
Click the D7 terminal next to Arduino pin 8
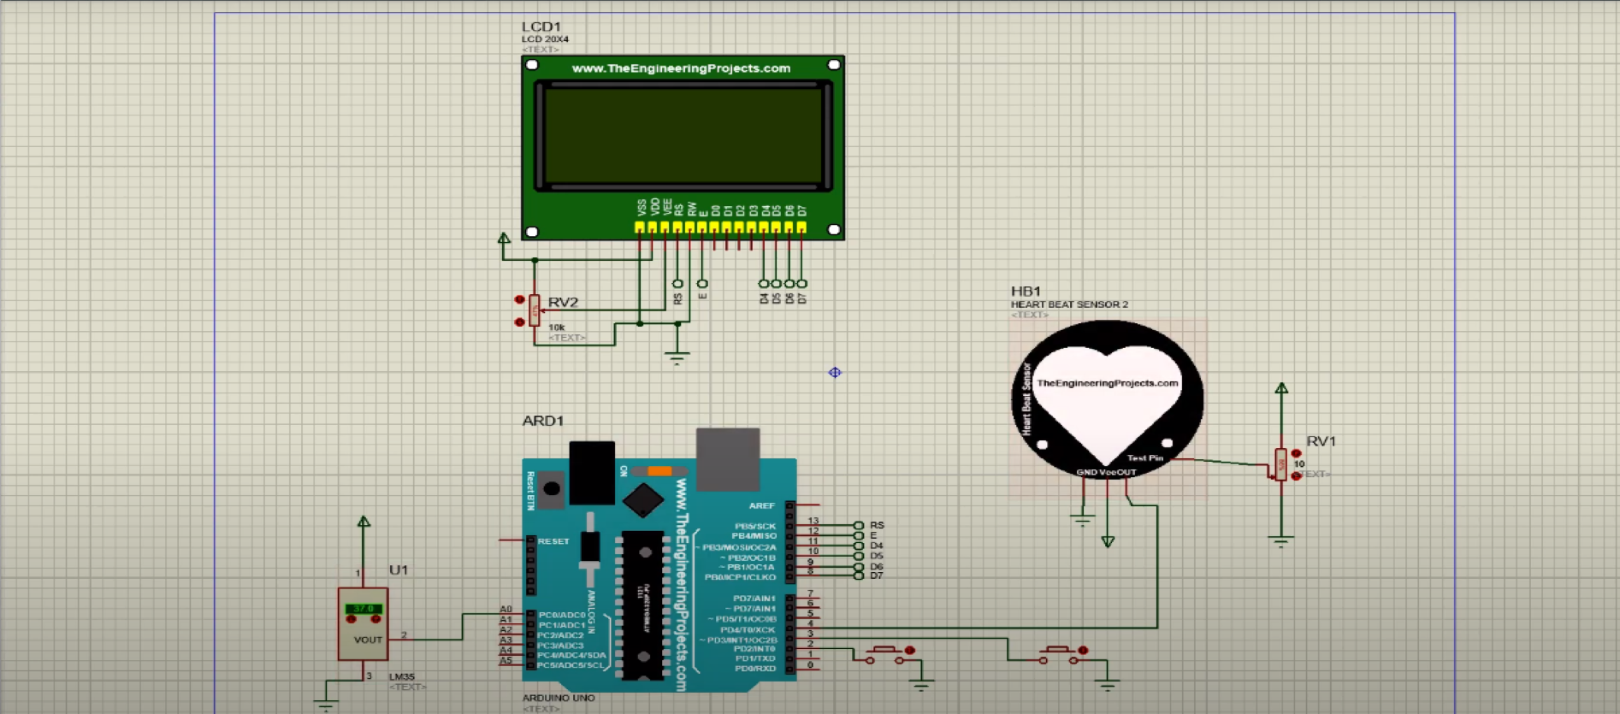[x=859, y=575]
